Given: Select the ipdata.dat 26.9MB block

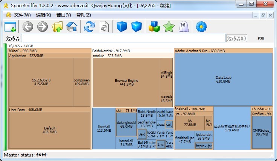Looking at the screenshot, I should [204, 137].
